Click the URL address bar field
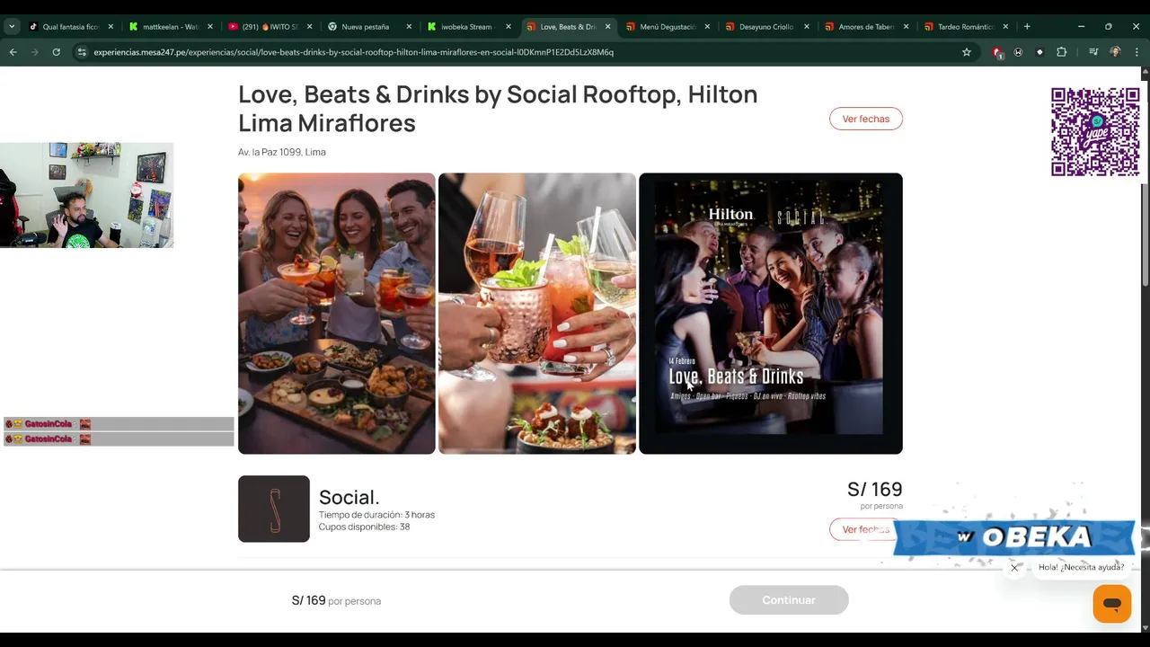The image size is (1150, 647). coord(521,52)
